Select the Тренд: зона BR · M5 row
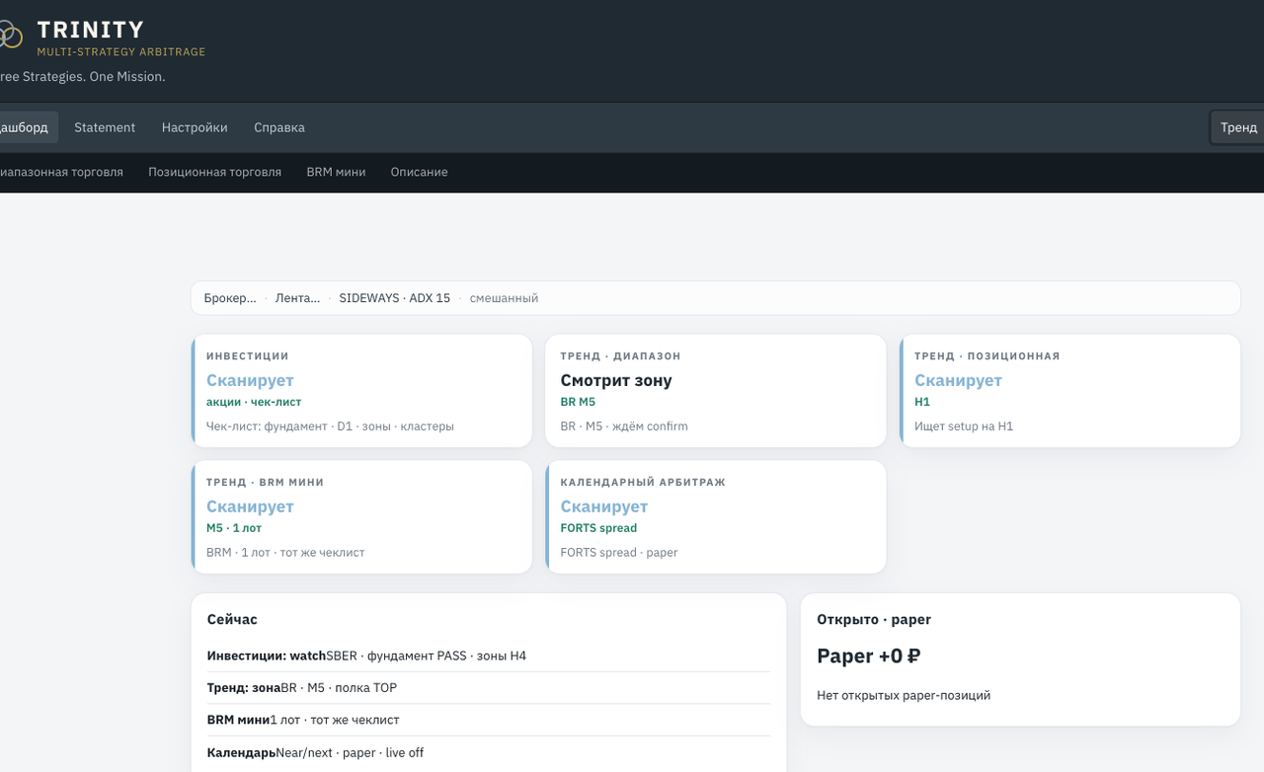Image resolution: width=1264 pixels, height=772 pixels. click(489, 688)
